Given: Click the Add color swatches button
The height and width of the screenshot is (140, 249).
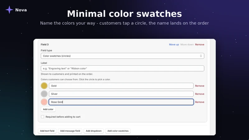Looking at the screenshot, I should [x=118, y=131].
